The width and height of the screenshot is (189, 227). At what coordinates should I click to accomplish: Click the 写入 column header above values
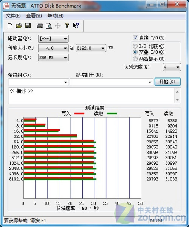(149, 114)
